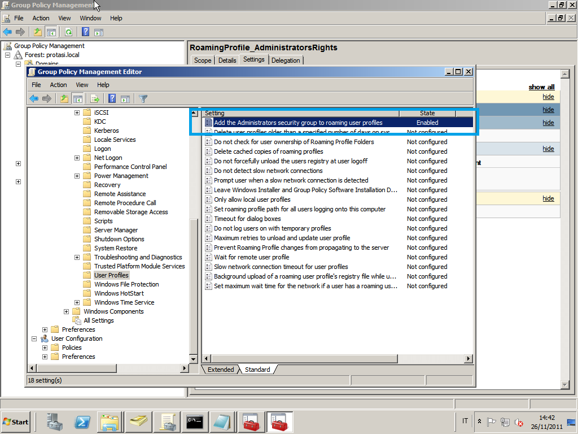Select Delete cached copies of roaming profiles
The image size is (578, 434).
pyautogui.click(x=268, y=151)
